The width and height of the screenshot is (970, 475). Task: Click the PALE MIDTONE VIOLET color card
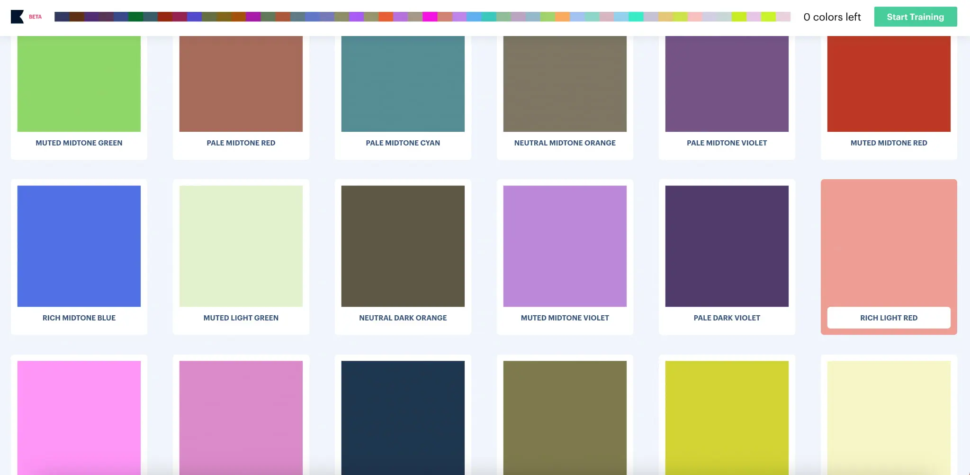tap(727, 83)
